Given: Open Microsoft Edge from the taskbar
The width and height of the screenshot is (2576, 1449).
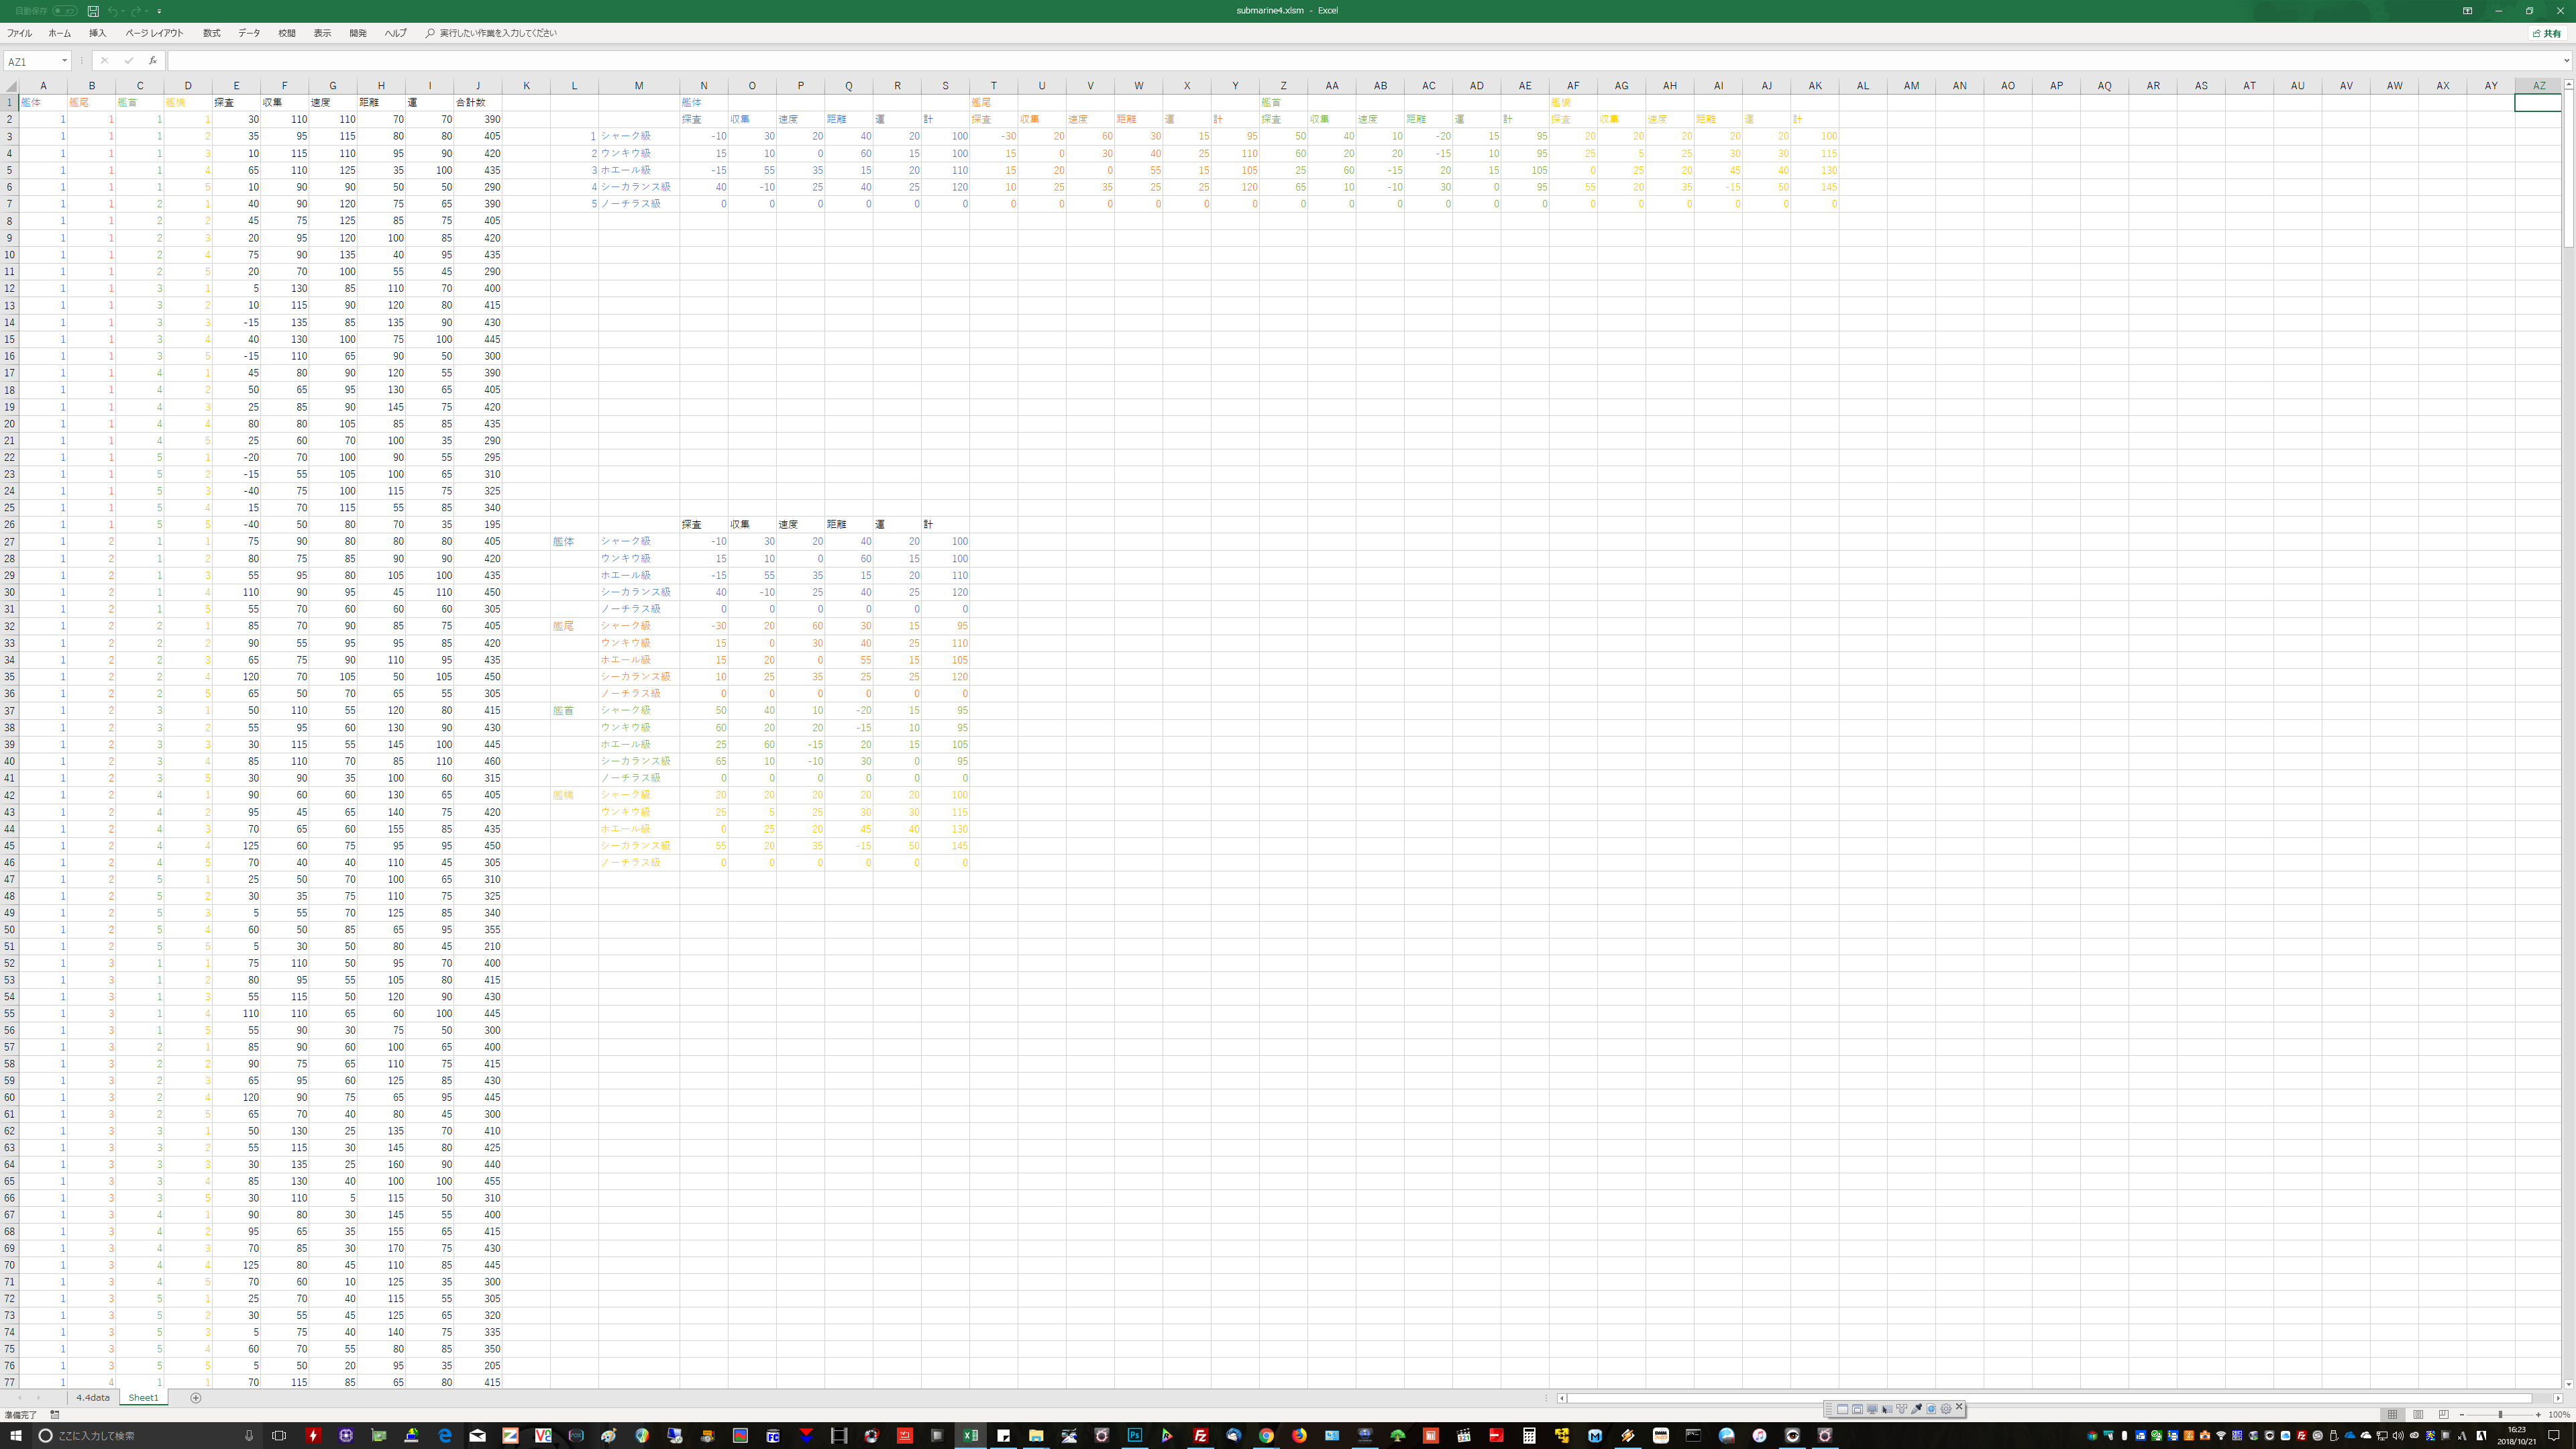Looking at the screenshot, I should 445,1435.
